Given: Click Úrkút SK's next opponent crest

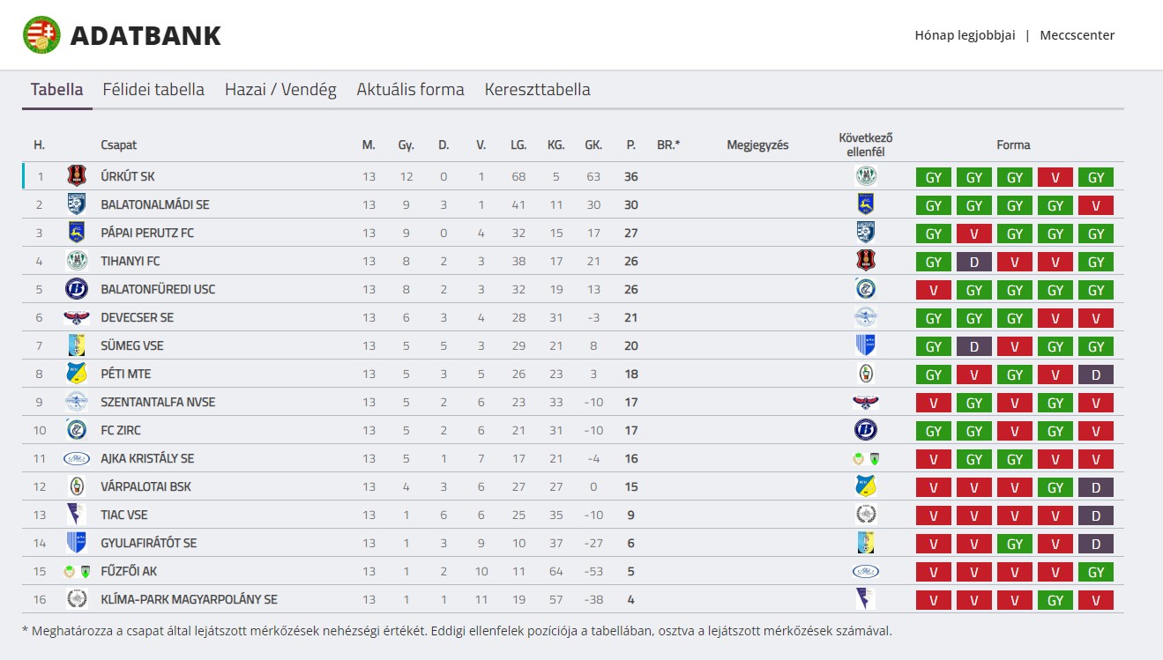Looking at the screenshot, I should point(866,176).
